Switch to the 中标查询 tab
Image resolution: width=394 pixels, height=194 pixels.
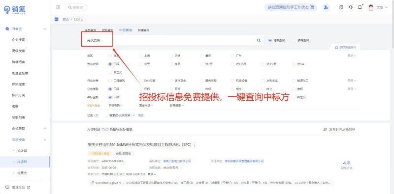click(126, 30)
